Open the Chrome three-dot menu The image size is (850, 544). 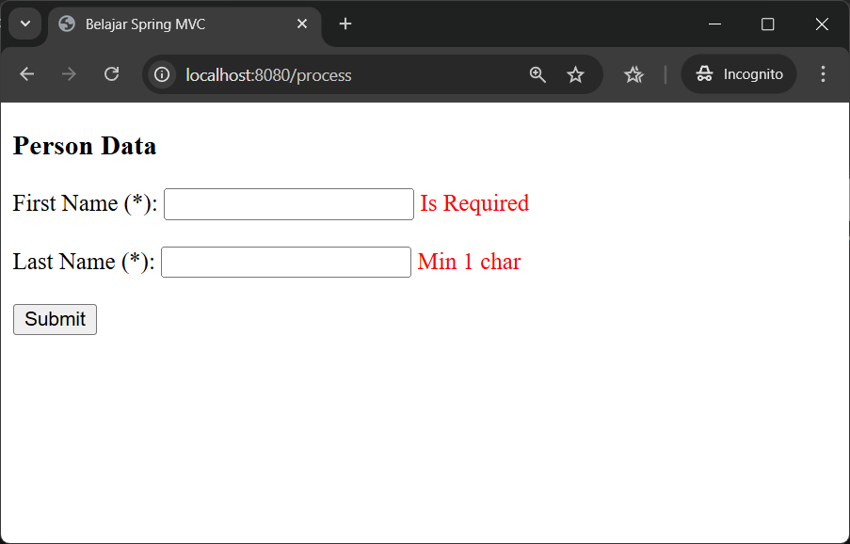pyautogui.click(x=823, y=73)
